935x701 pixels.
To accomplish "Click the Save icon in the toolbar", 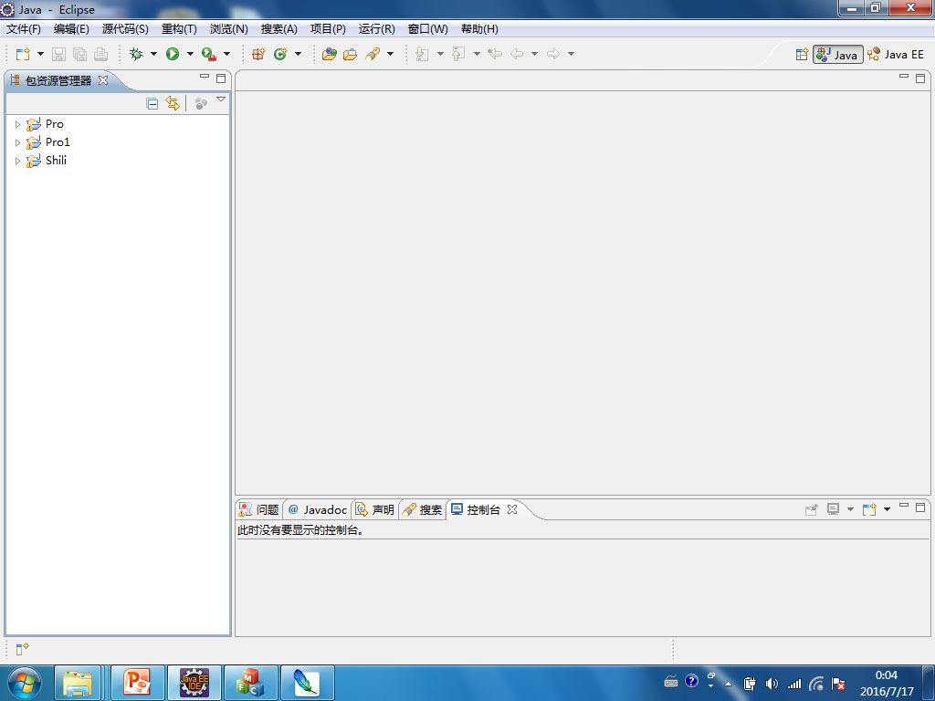I will click(58, 54).
